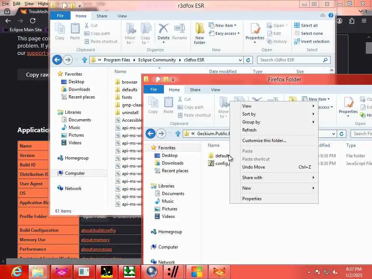Select Homegroup in Firefox Folder sidebar
The image size is (372, 279).
pos(170,232)
